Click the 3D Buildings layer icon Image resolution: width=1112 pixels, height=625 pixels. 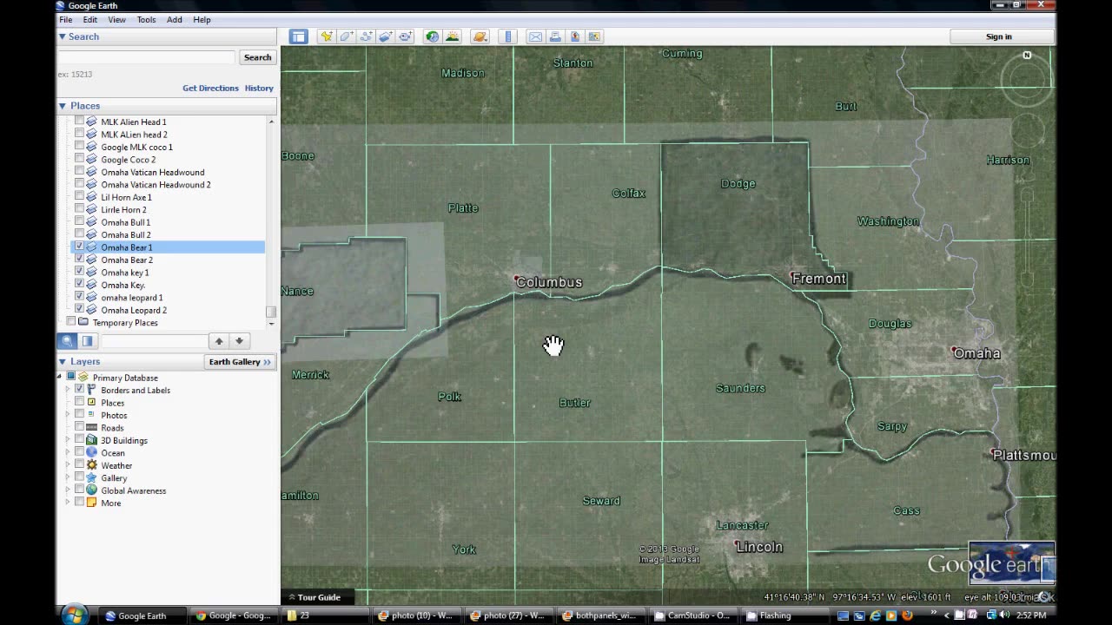(x=91, y=440)
